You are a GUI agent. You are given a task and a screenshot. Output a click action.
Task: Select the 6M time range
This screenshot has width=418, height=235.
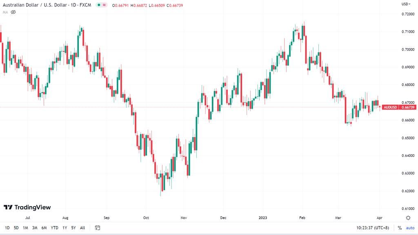coord(44,228)
